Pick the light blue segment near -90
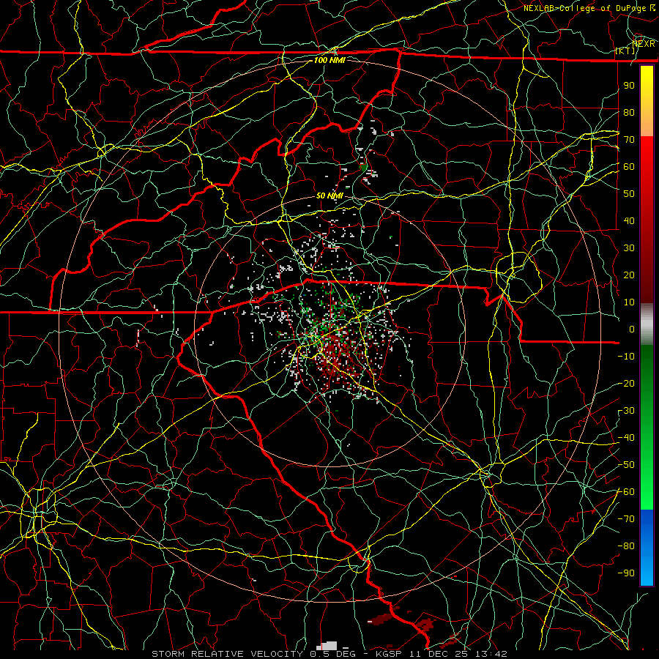Screen dimensions: 659x659 click(x=647, y=572)
